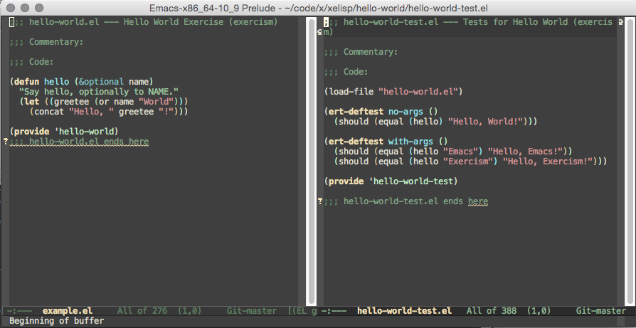Click ';;; Code:' in the left pane

point(31,62)
